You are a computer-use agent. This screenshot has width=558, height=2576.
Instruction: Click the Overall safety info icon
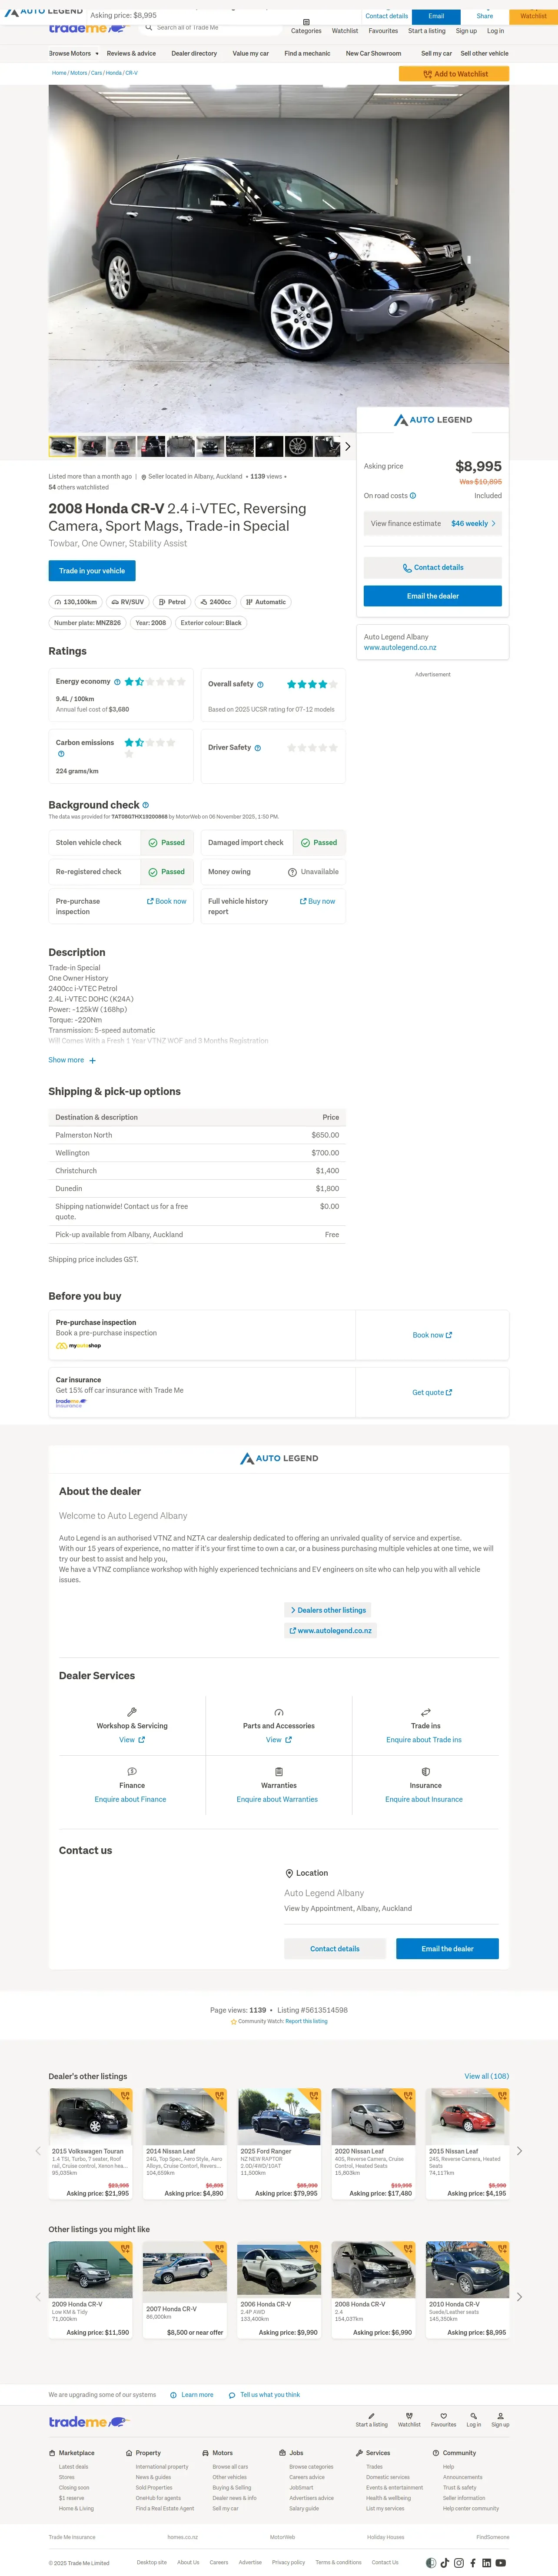tap(260, 685)
